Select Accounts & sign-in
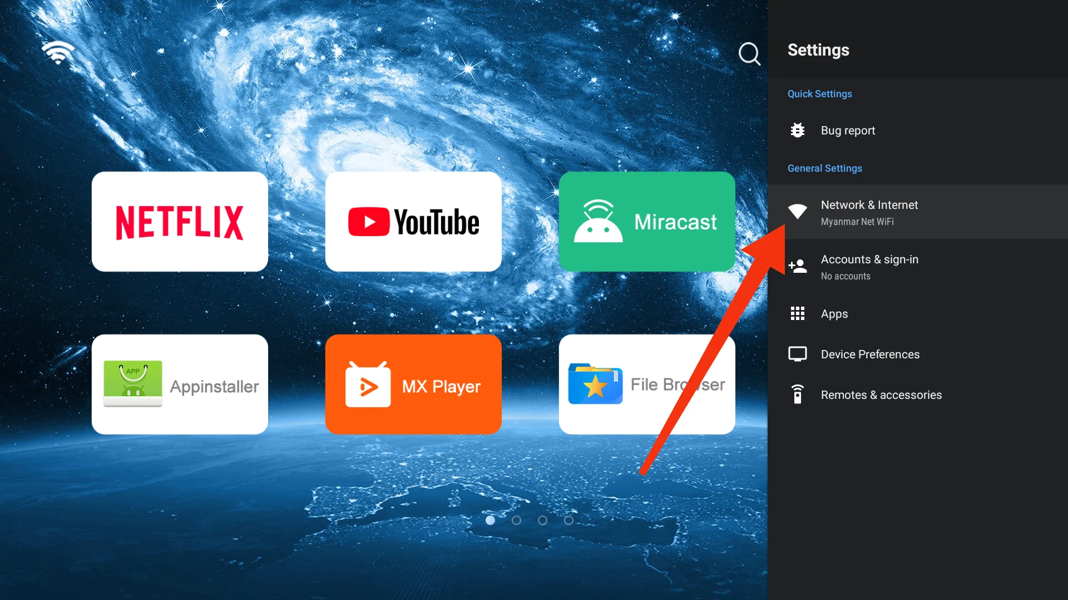 pos(870,259)
